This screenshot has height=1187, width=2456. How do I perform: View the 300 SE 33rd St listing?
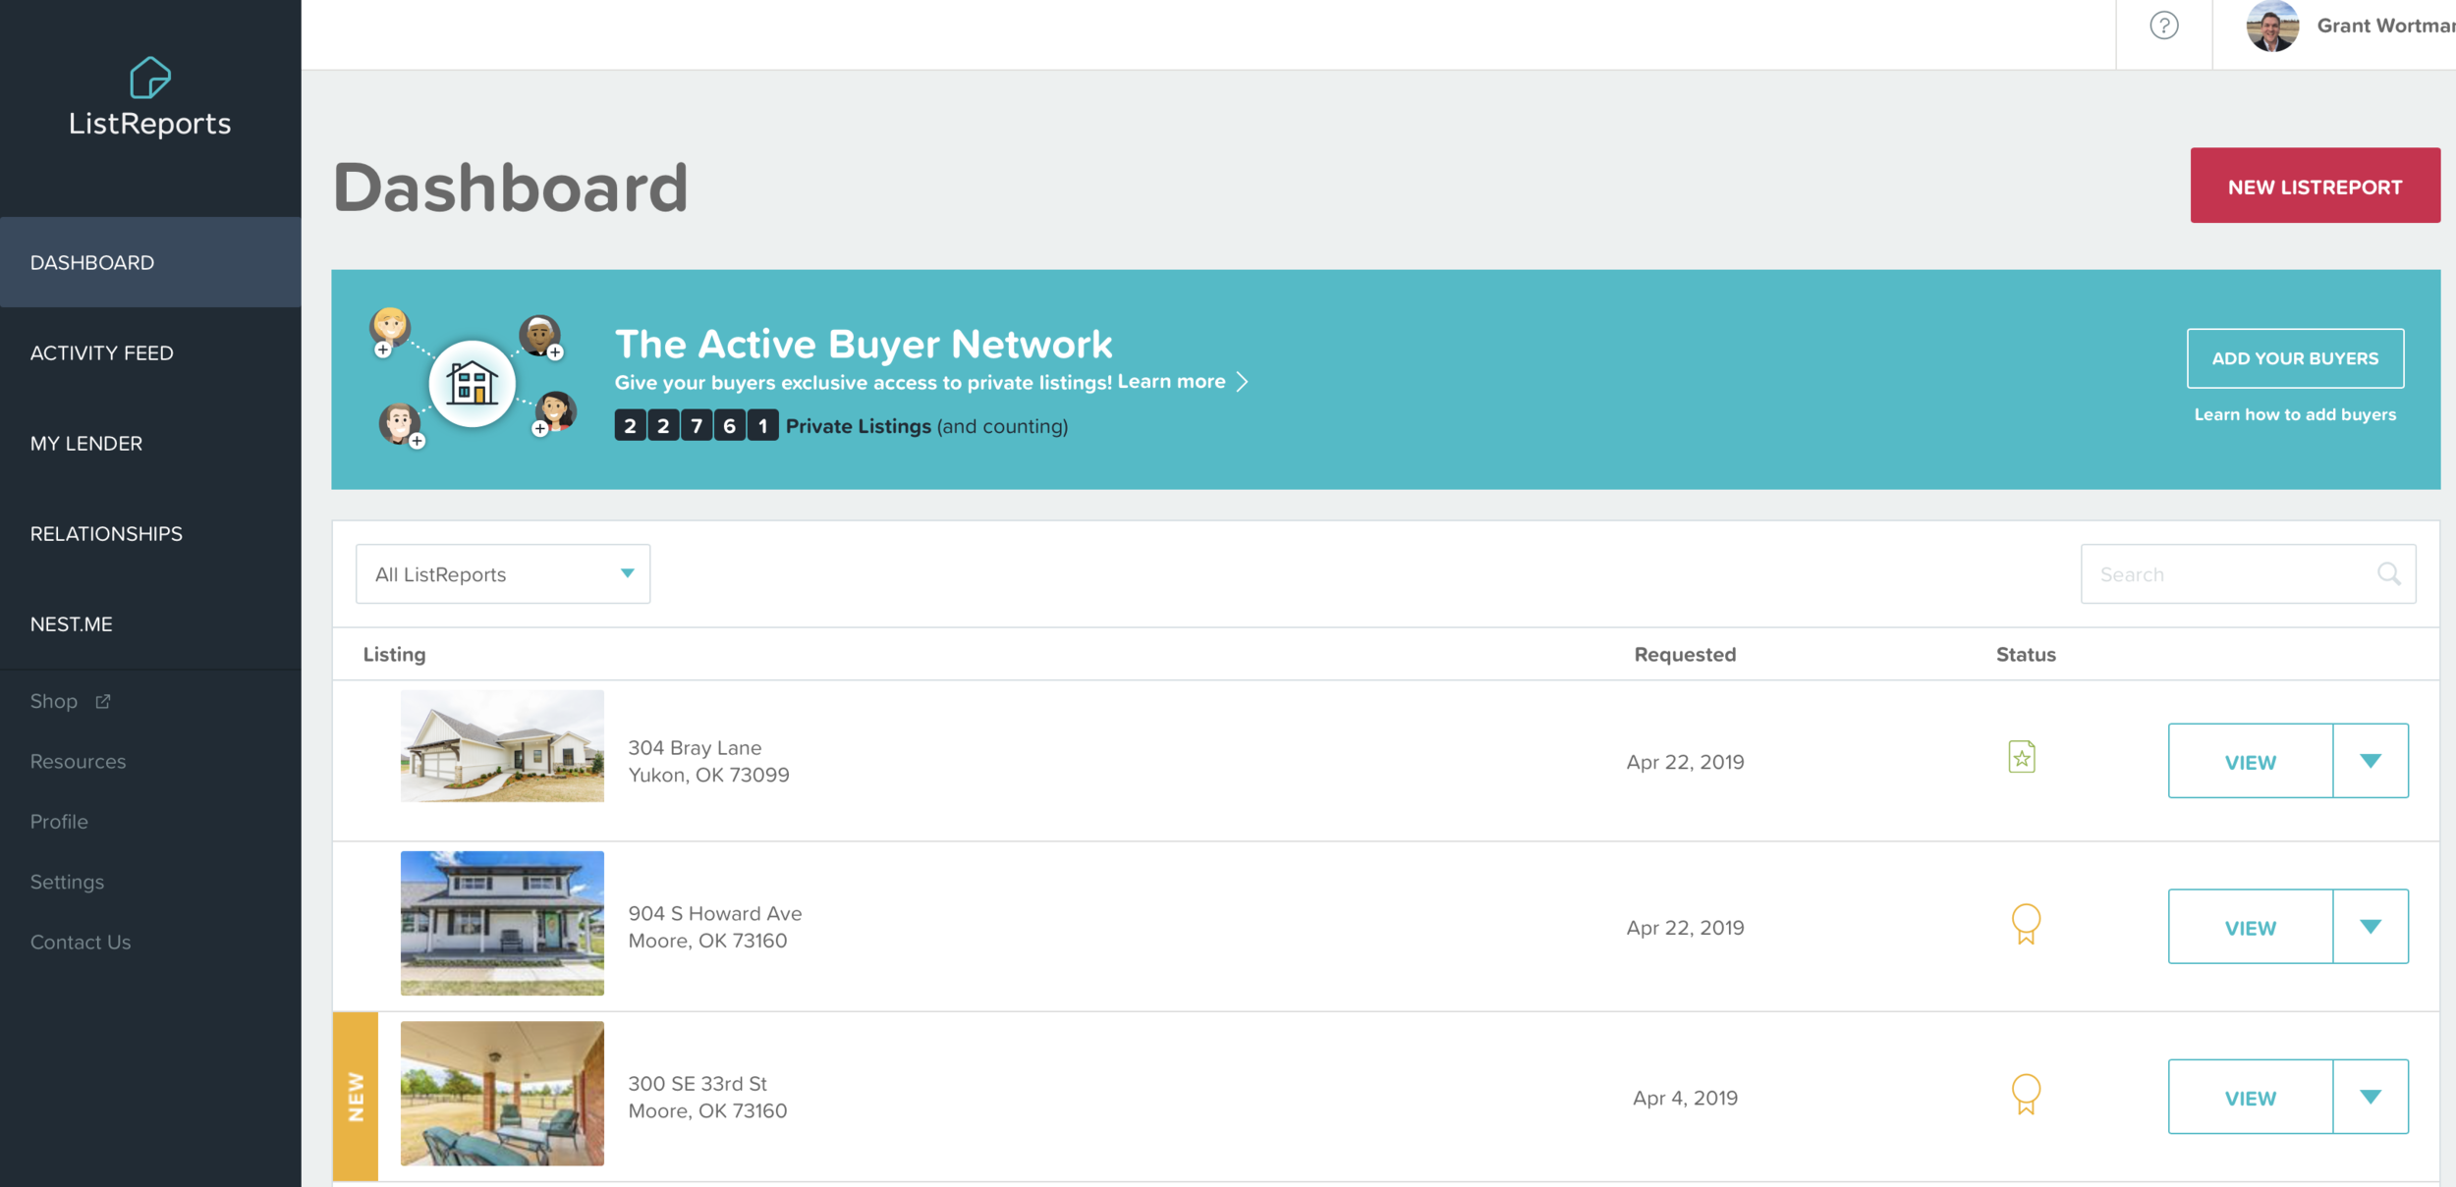[x=2250, y=1097]
